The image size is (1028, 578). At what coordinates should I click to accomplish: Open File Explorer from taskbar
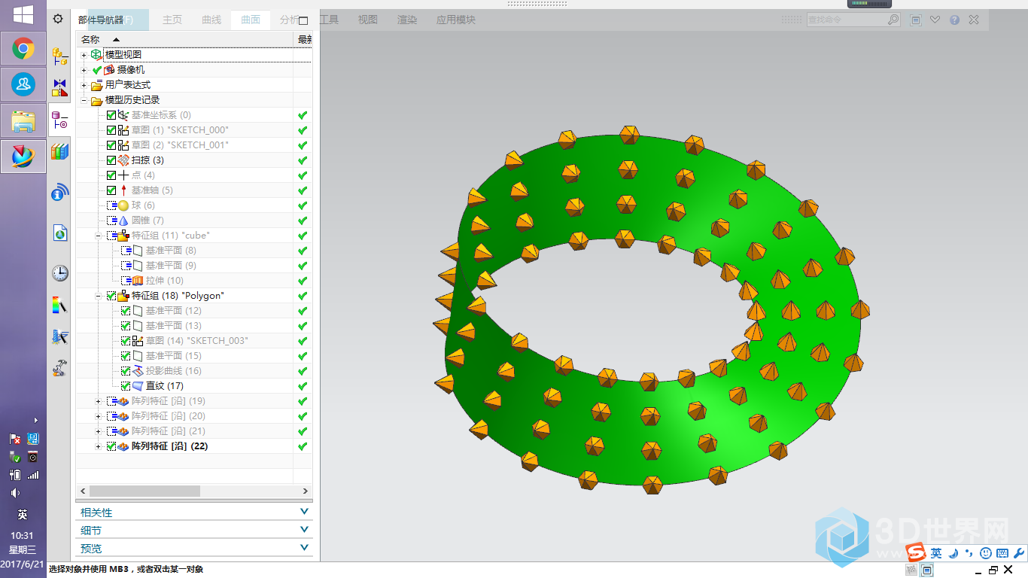coord(23,120)
